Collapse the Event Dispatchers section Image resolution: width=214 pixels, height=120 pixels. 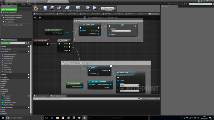coord(1,107)
